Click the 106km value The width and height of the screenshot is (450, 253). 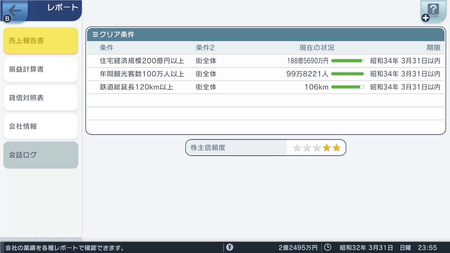tap(316, 87)
